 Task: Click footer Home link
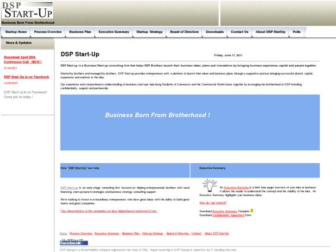click(63, 234)
